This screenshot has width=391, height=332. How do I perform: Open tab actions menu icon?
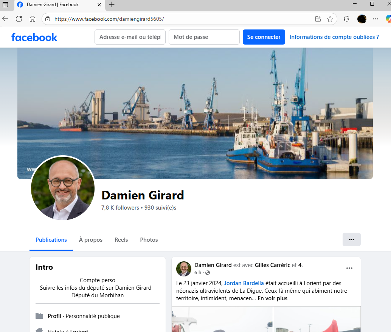pos(5,5)
